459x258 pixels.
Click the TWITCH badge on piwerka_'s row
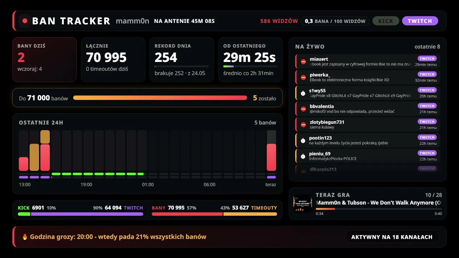(427, 74)
